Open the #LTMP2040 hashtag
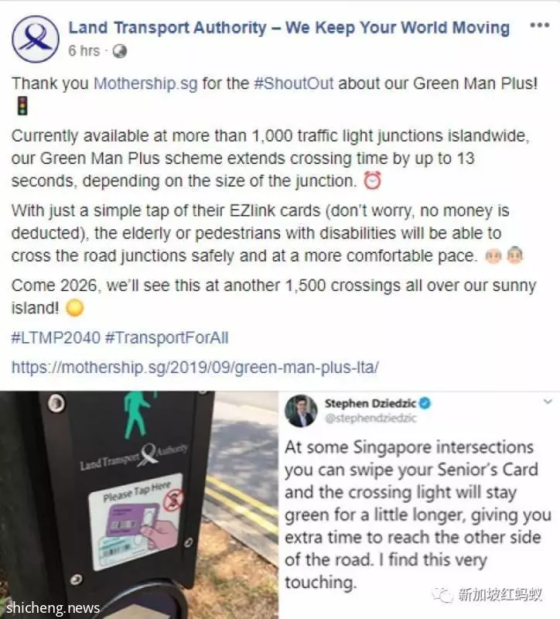The height and width of the screenshot is (619, 560). pyautogui.click(x=56, y=338)
